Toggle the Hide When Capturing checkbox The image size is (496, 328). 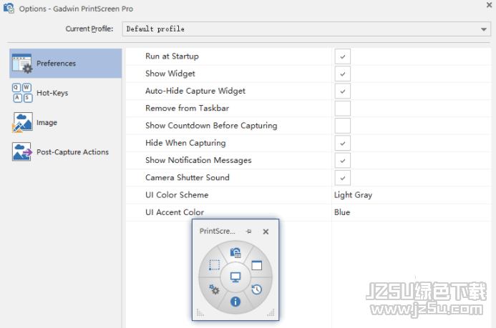click(343, 144)
